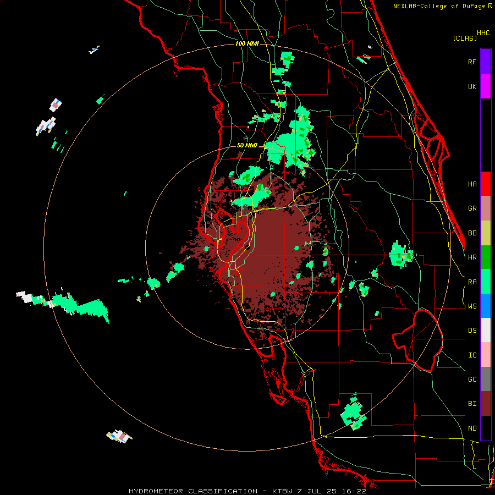This screenshot has width=495, height=495.
Task: Click the HA legend label
Action: click(472, 184)
